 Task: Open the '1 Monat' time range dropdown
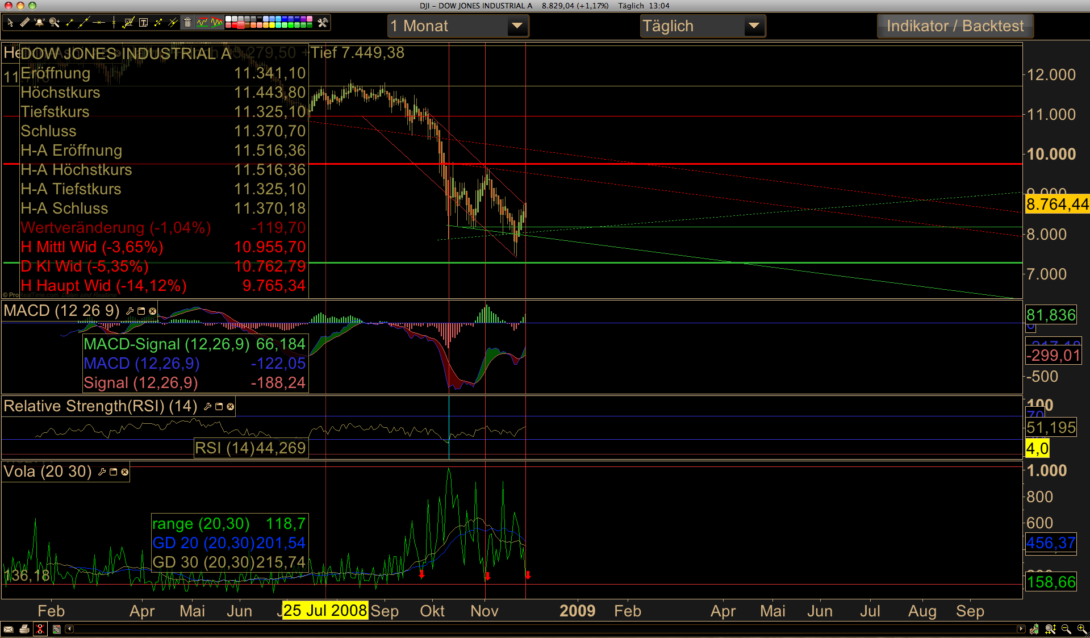(458, 26)
